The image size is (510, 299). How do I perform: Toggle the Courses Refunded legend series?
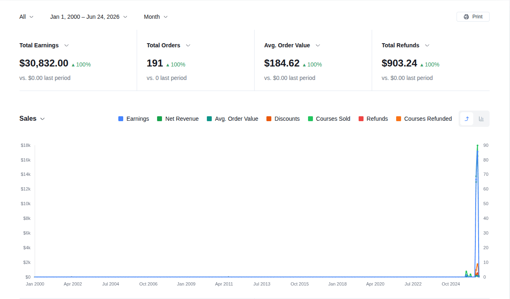coord(424,119)
